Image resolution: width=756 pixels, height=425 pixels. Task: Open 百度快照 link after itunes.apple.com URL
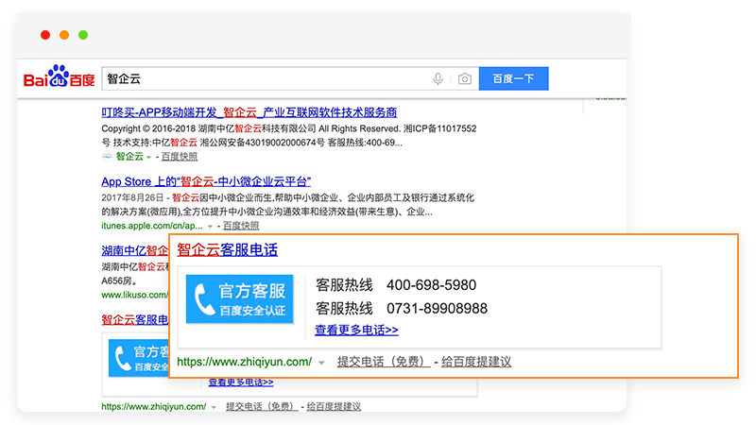[241, 226]
